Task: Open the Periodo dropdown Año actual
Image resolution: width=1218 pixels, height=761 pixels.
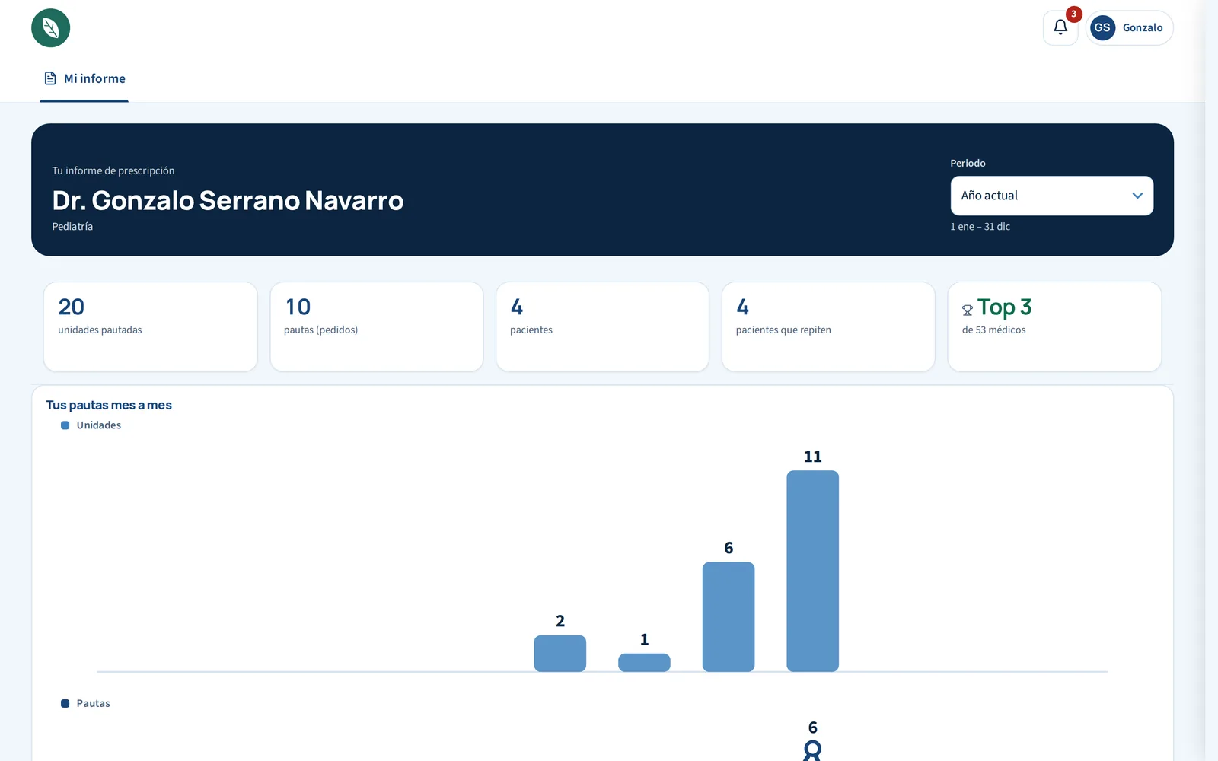Action: 1051,196
